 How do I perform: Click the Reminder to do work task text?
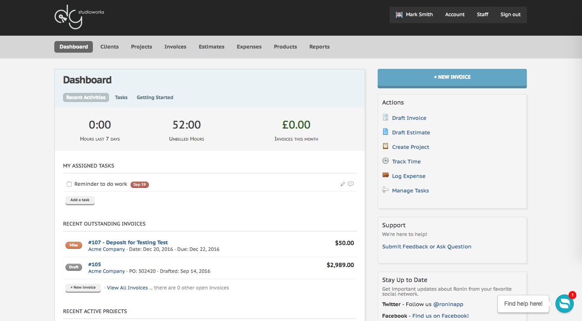point(101,184)
